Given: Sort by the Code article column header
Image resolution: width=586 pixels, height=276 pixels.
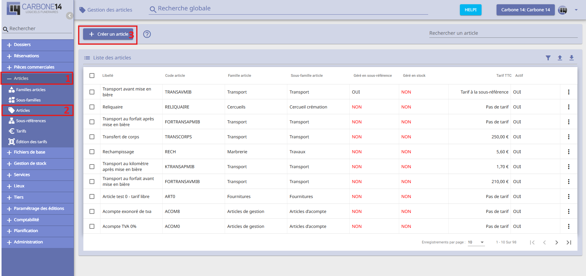Looking at the screenshot, I should click(175, 76).
